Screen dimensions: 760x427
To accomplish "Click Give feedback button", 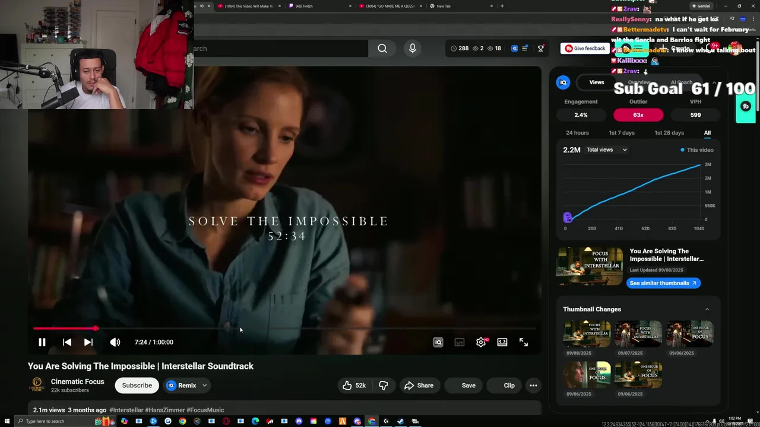I will (x=585, y=49).
